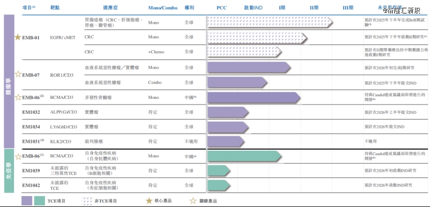Click the EM1031 purple progress bar

226,142
